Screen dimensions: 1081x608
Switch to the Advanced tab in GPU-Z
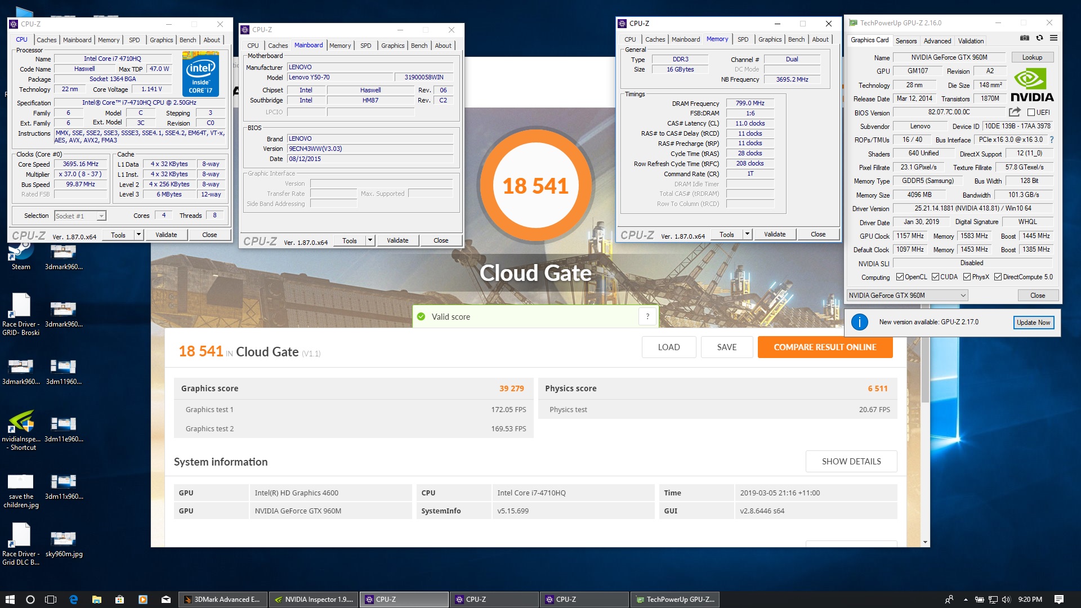[x=937, y=41]
